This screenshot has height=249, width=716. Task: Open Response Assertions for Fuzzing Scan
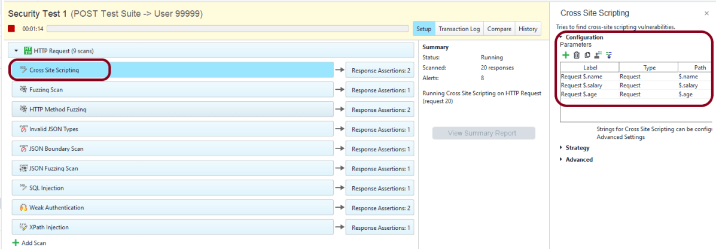(380, 90)
